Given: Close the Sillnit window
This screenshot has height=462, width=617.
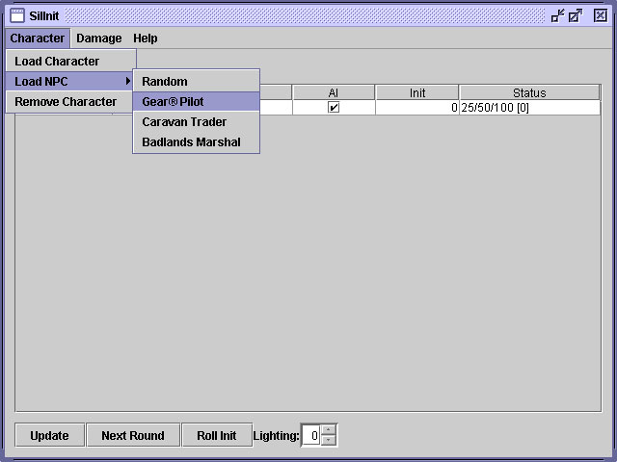Looking at the screenshot, I should 598,15.
